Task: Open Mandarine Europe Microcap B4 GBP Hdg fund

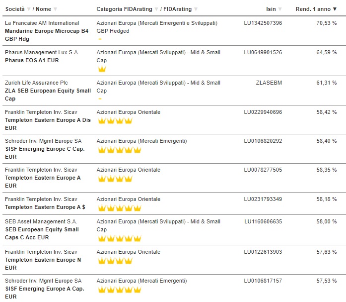Action: [47, 35]
